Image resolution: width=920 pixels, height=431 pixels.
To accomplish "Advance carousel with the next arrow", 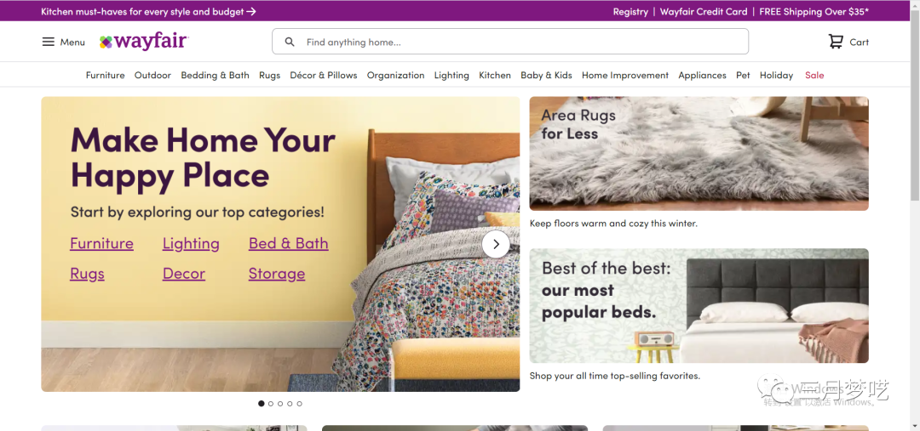I will [496, 244].
